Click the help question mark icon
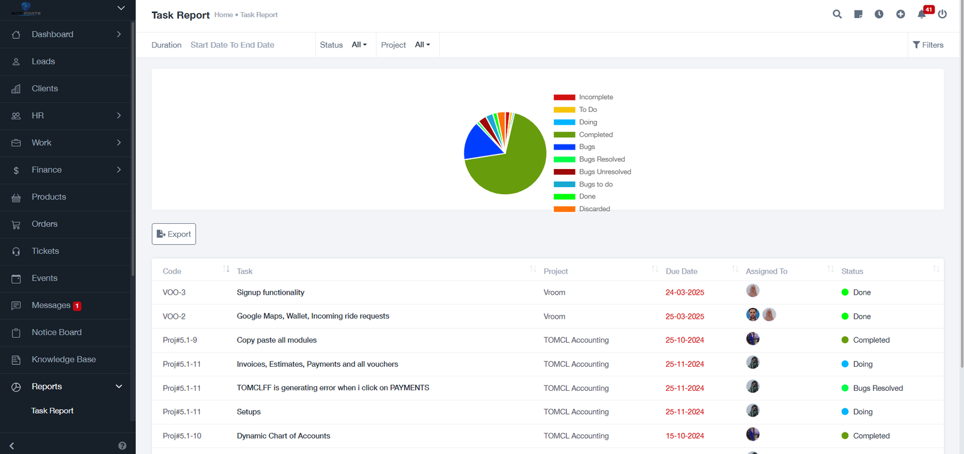The image size is (964, 454). coord(122,446)
